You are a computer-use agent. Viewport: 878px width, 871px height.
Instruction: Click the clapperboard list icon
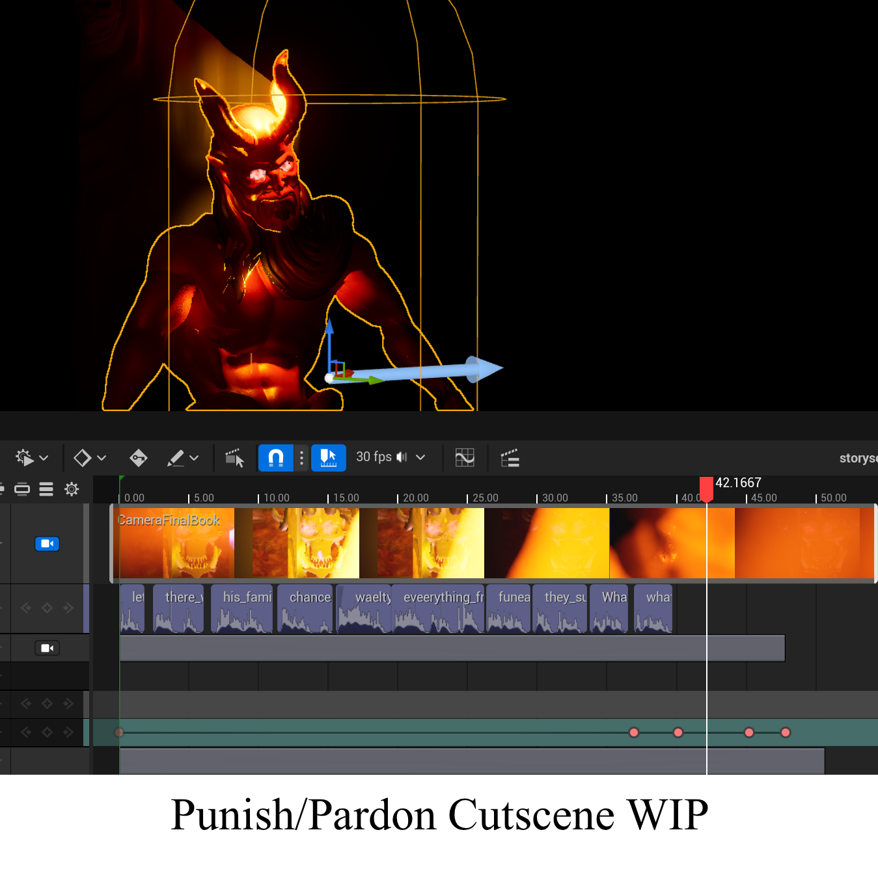coord(510,458)
